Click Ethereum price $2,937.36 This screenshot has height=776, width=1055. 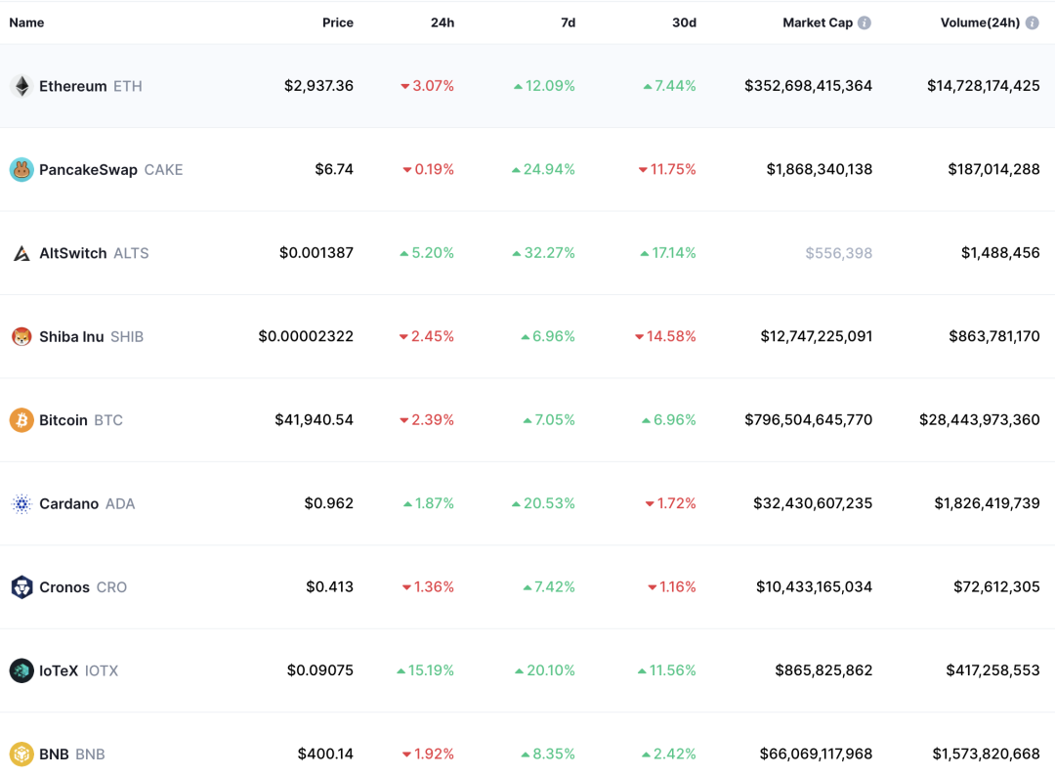[x=318, y=86]
